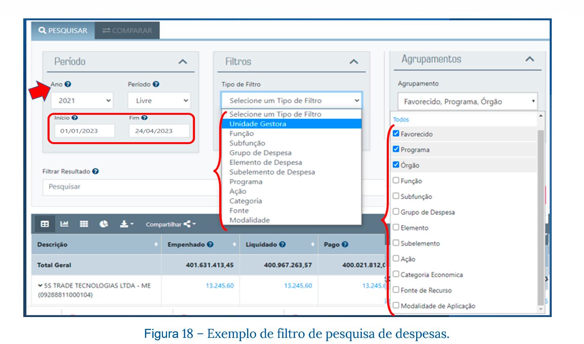Click the help icon next to Empenhado
This screenshot has height=344, width=584.
click(x=210, y=244)
